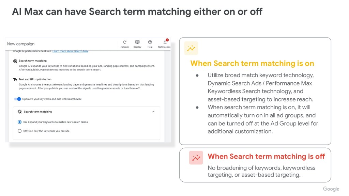Click the Search term matching icon in the description
The height and width of the screenshot is (196, 349).
pos(15,61)
